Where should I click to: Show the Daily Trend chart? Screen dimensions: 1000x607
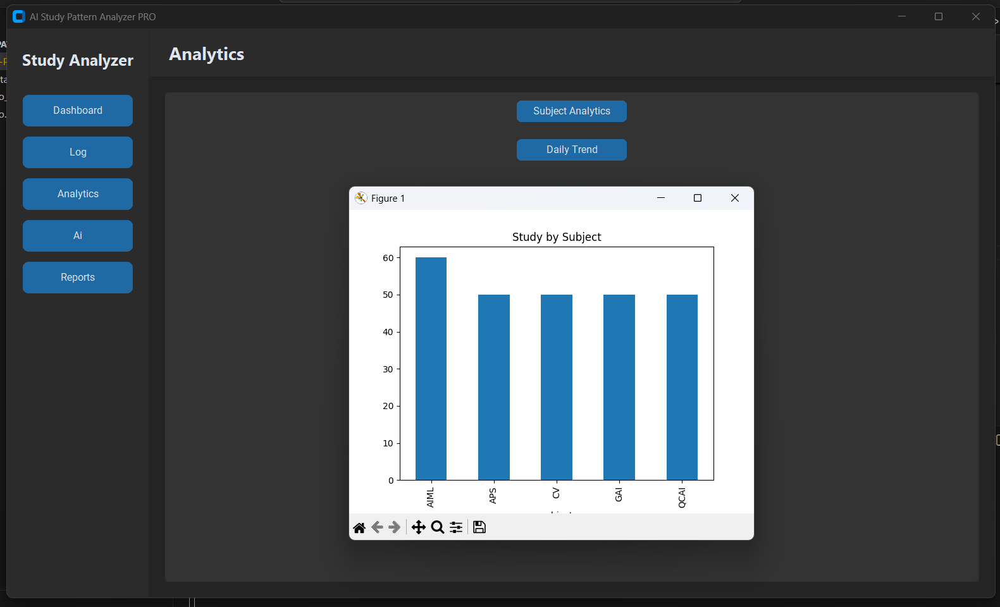click(571, 150)
